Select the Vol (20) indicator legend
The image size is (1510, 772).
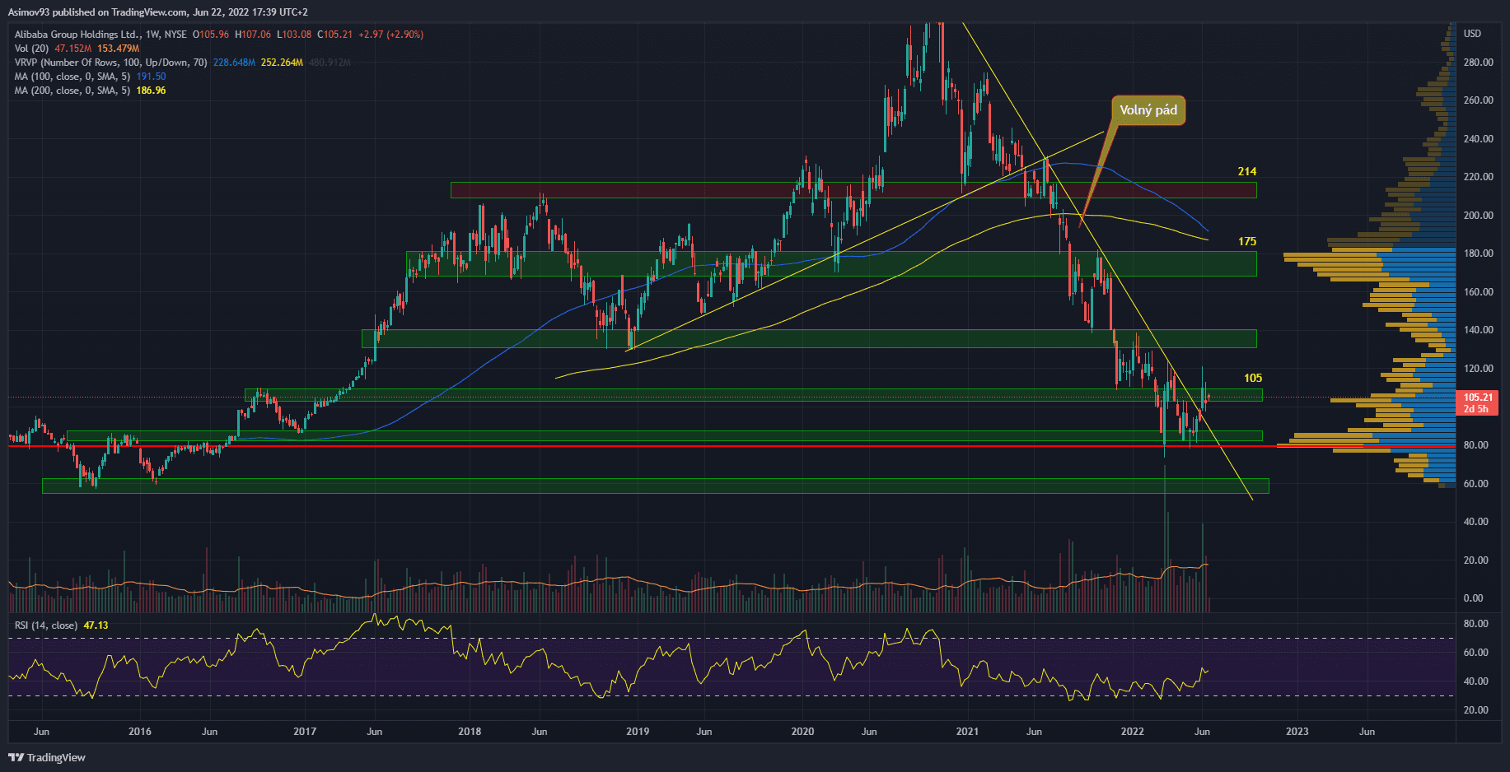[32, 49]
